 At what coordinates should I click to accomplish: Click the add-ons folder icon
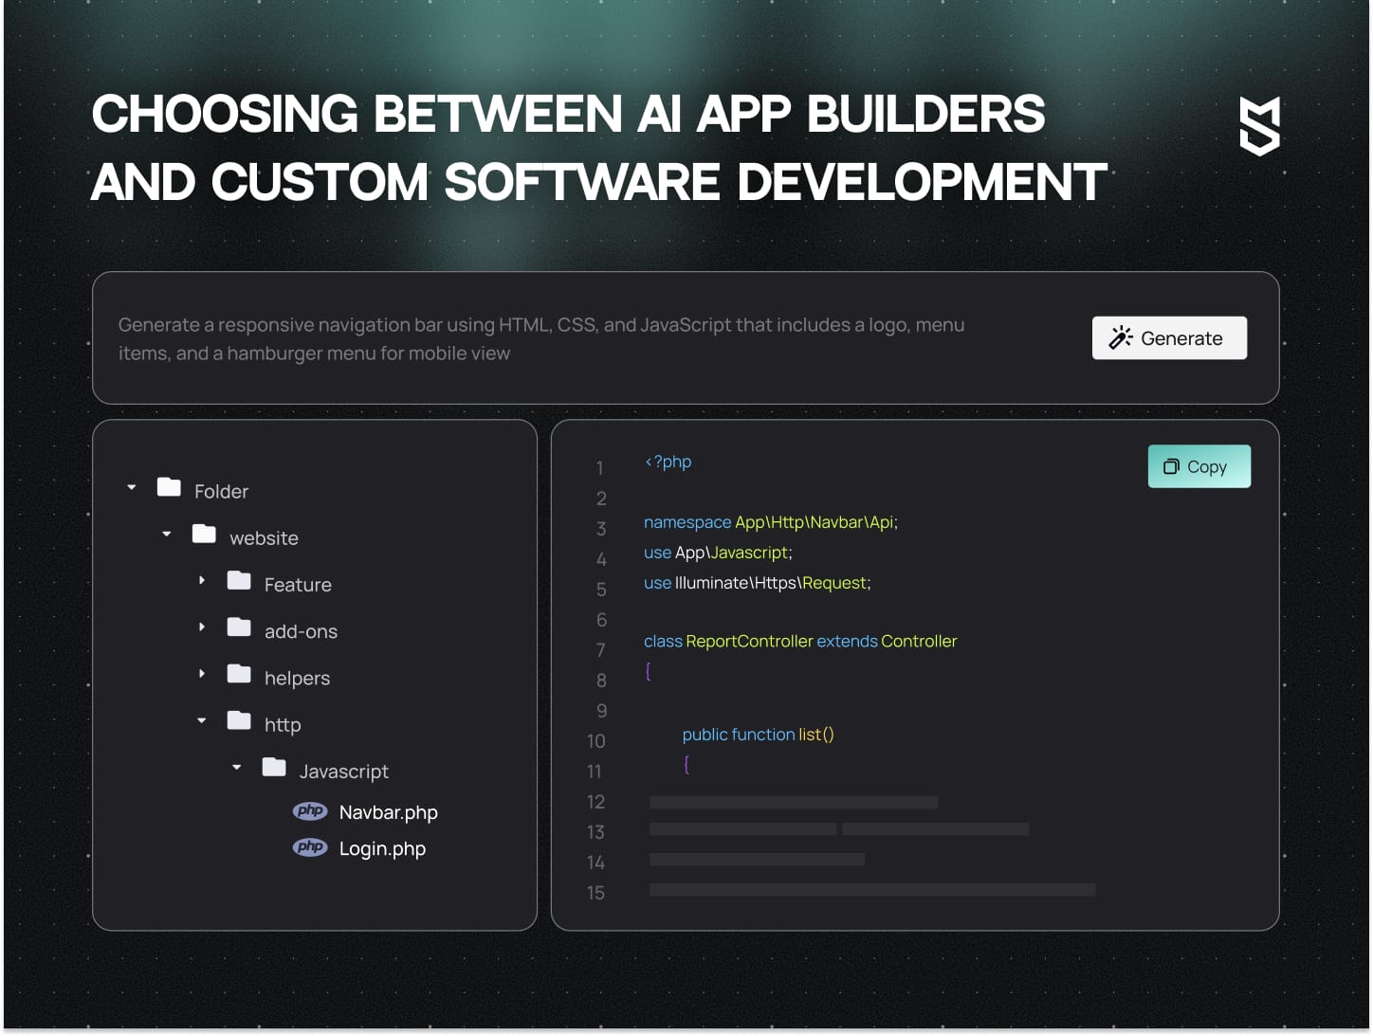pos(239,627)
